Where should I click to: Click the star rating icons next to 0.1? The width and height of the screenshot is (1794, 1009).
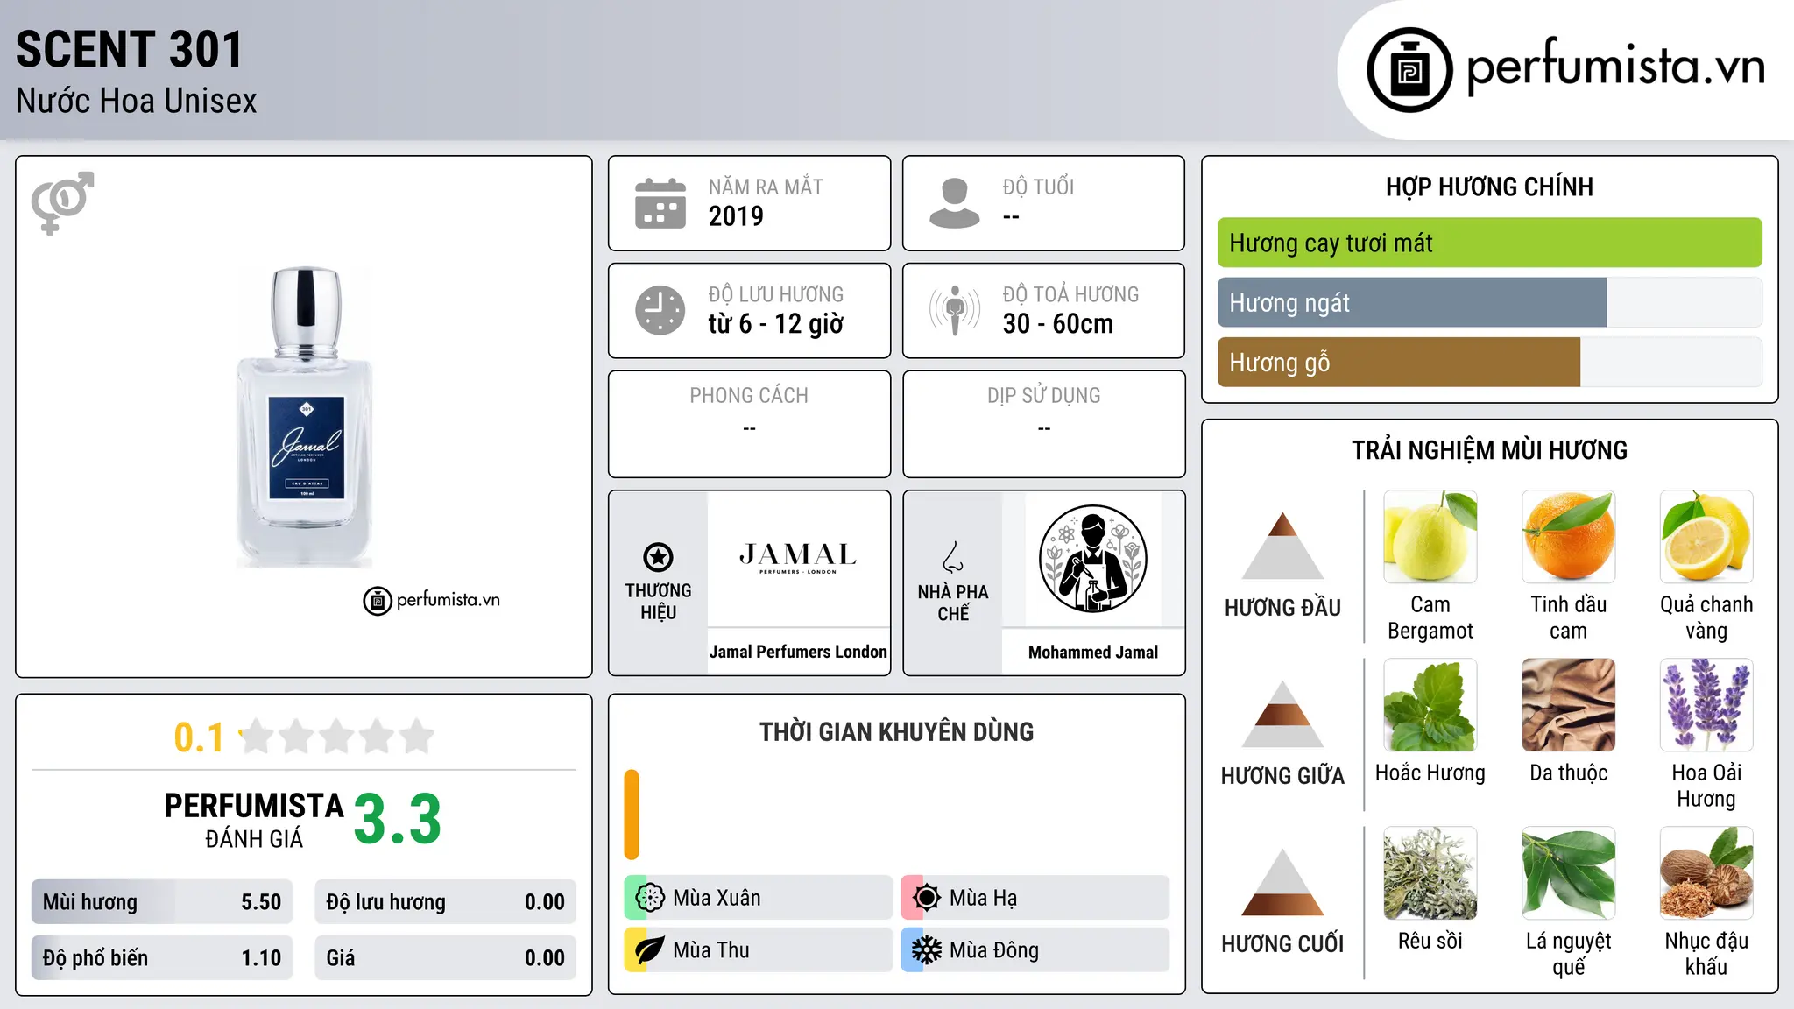click(x=336, y=737)
